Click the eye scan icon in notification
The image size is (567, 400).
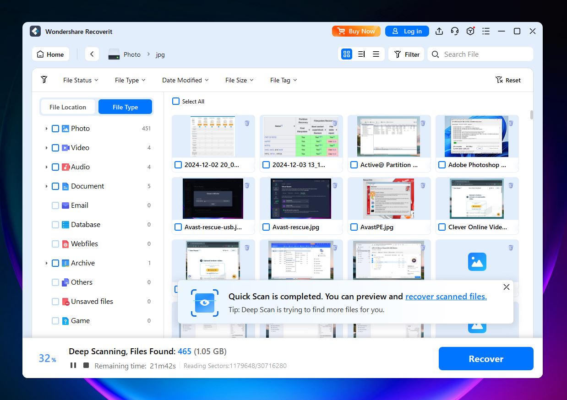pyautogui.click(x=204, y=302)
